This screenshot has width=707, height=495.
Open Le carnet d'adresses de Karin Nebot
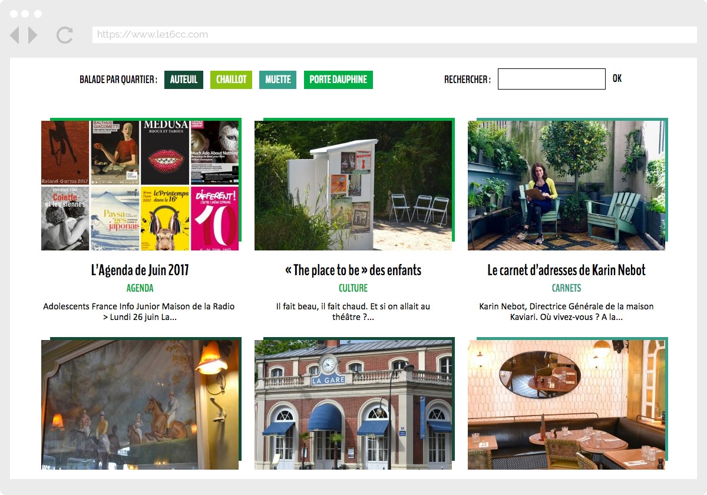566,270
